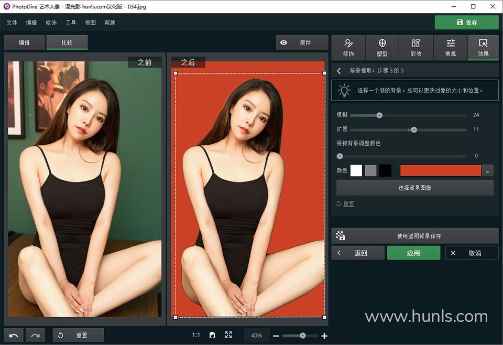
Task: Click the top-left selection handle on after image
Action: coord(176,73)
